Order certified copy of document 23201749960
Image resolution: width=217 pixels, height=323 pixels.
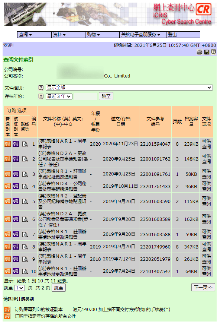point(16,247)
